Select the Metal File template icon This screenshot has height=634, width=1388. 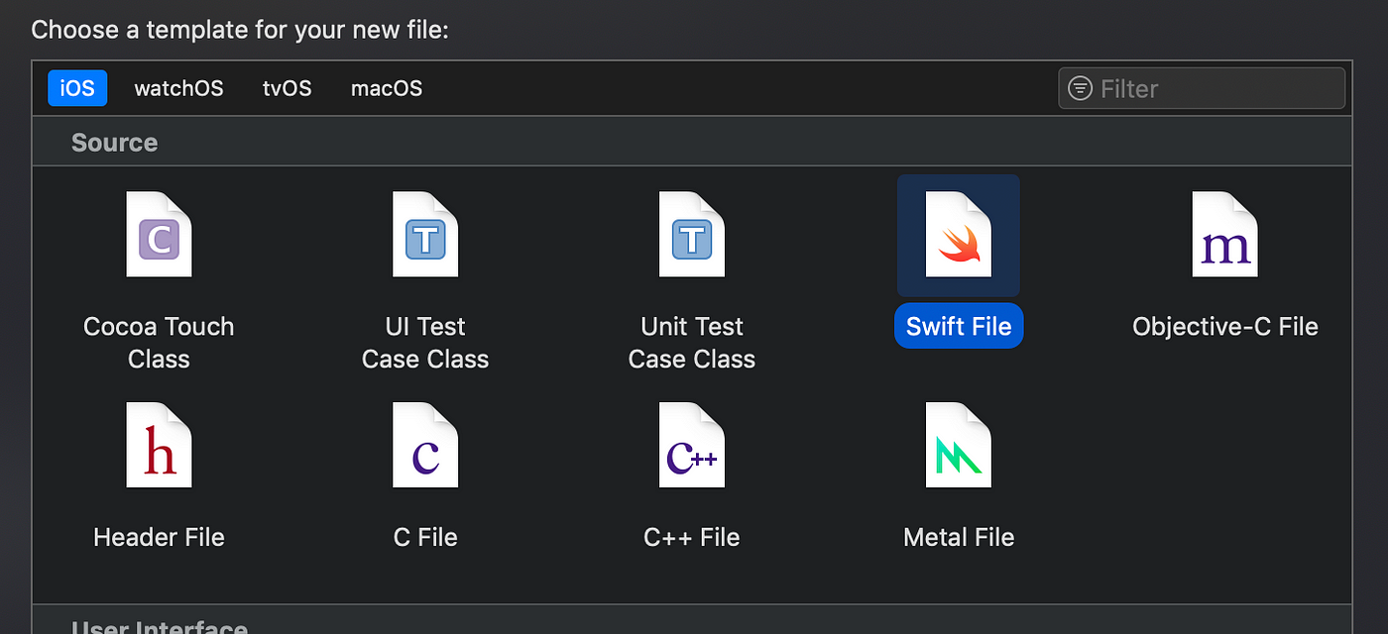click(959, 445)
